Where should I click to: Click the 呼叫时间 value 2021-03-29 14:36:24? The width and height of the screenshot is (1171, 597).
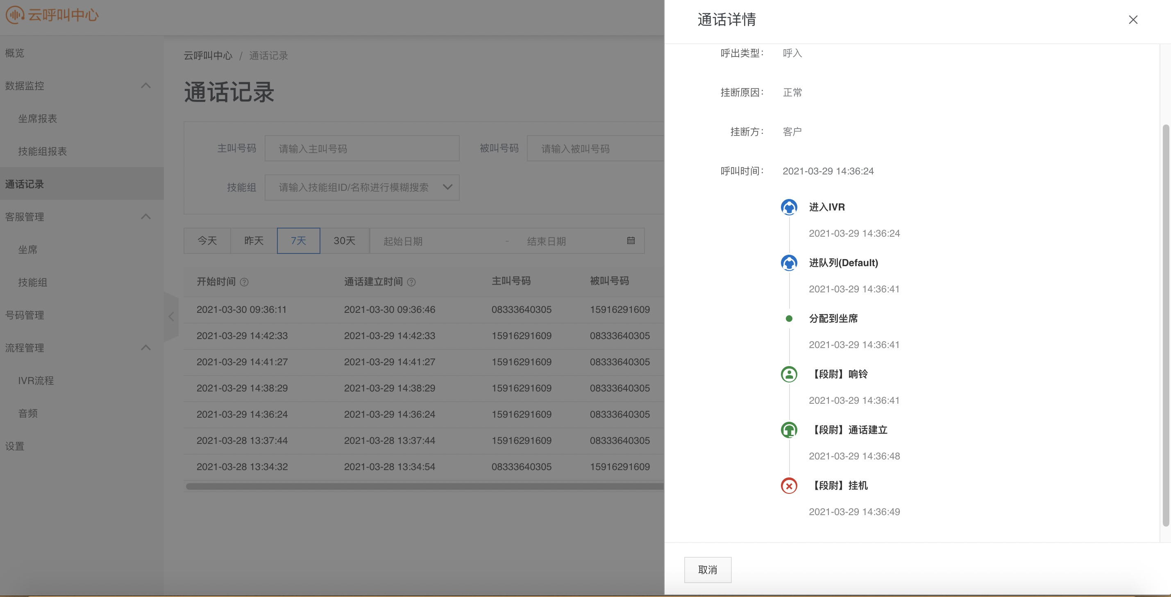click(828, 171)
